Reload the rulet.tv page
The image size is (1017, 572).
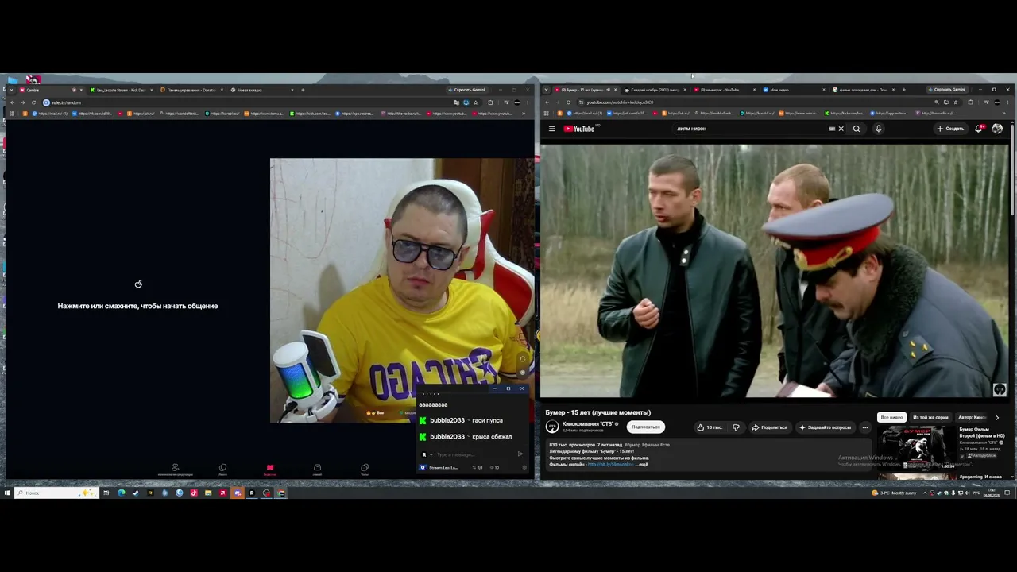click(33, 102)
